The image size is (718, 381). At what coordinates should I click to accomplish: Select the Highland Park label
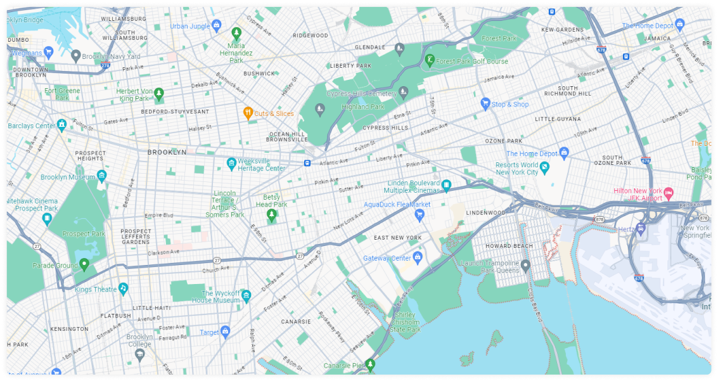(x=363, y=107)
